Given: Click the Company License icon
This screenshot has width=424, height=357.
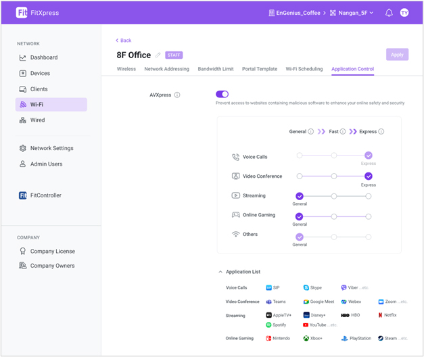Looking at the screenshot, I should coord(23,252).
